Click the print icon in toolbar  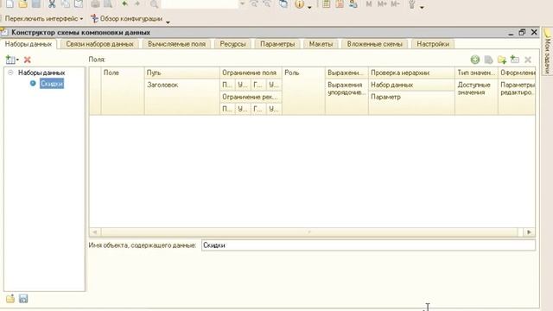coord(95,3)
